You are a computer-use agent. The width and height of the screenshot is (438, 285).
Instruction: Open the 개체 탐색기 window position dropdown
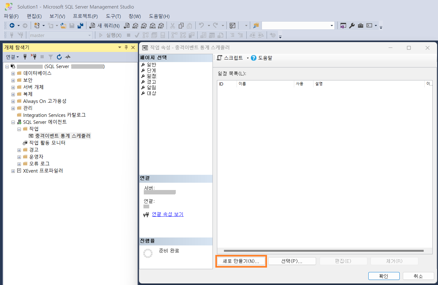(x=119, y=47)
